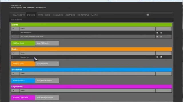Click the Add New Book button
The width and height of the screenshot is (183, 102).
[x=23, y=64]
